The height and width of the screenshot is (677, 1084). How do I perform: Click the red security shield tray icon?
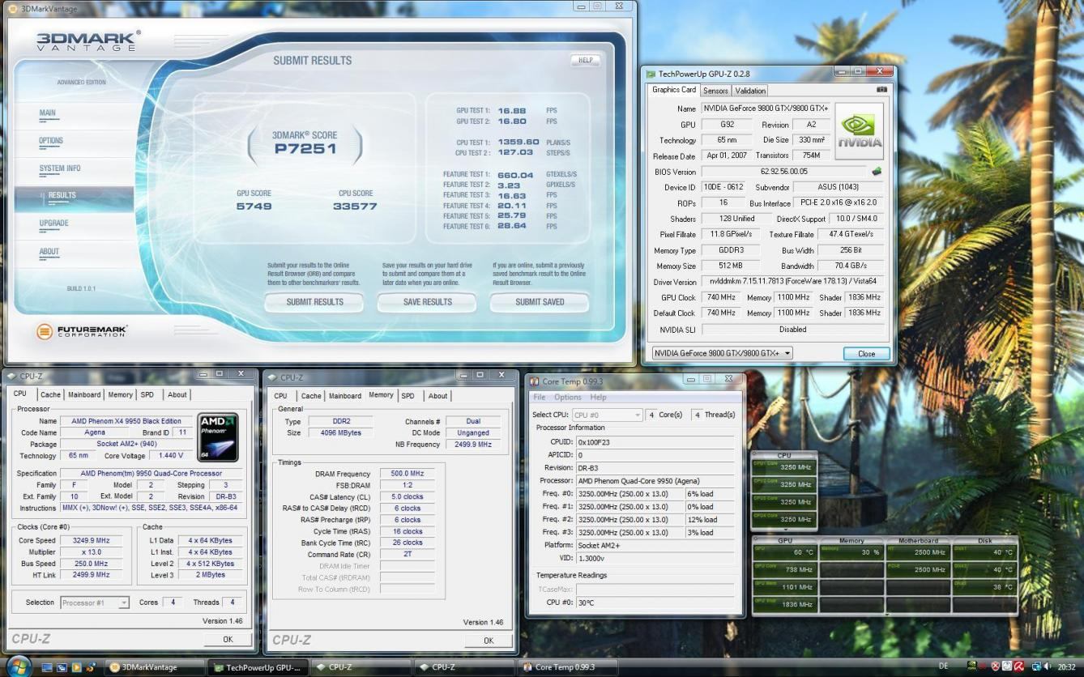(x=995, y=666)
